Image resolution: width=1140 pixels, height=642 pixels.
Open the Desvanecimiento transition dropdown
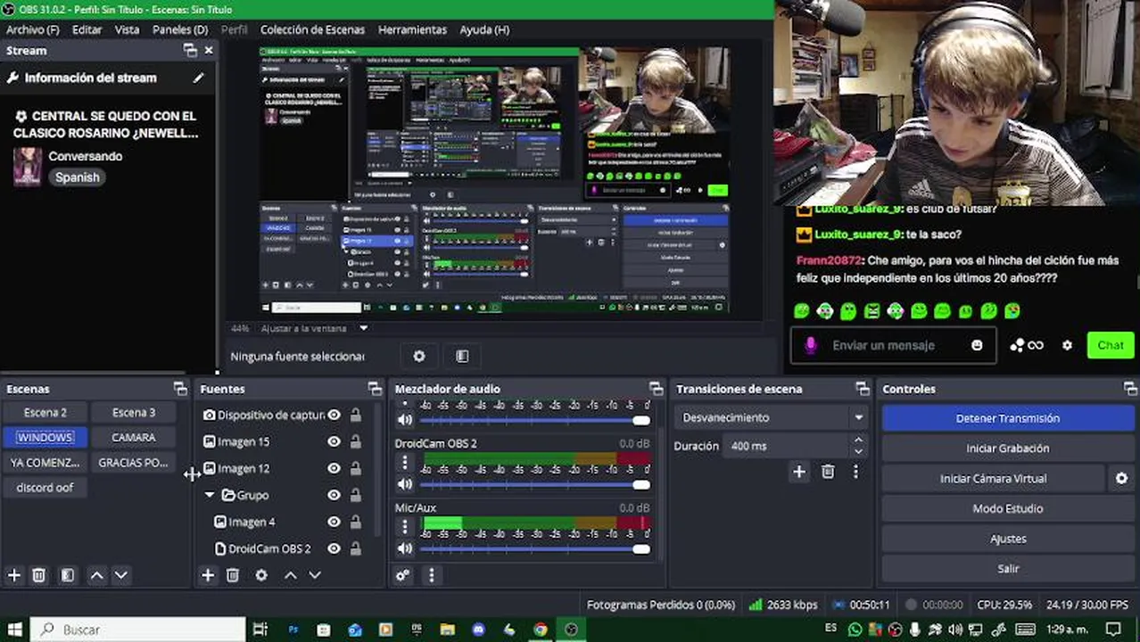772,417
